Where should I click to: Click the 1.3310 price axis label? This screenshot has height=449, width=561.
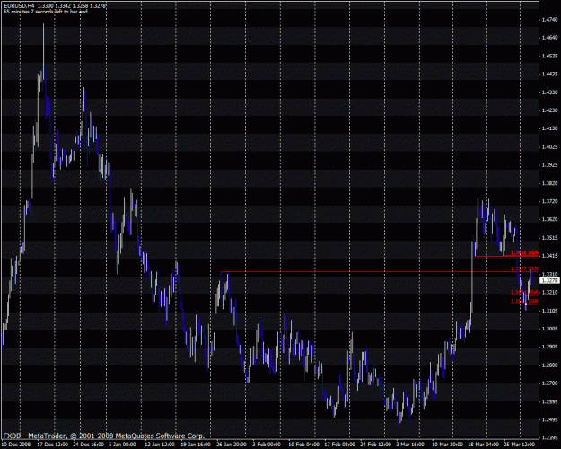tap(550, 274)
